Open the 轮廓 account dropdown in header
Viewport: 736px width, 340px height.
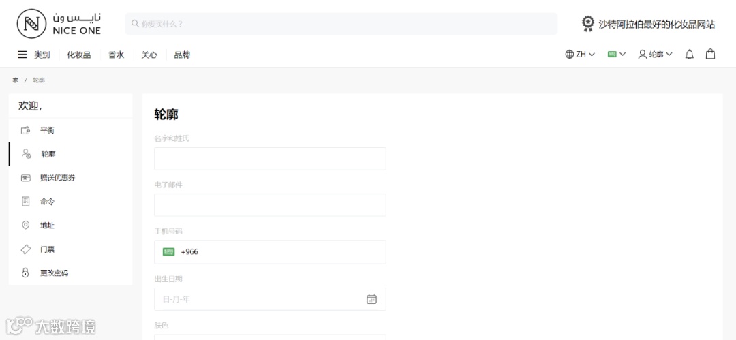pos(655,55)
